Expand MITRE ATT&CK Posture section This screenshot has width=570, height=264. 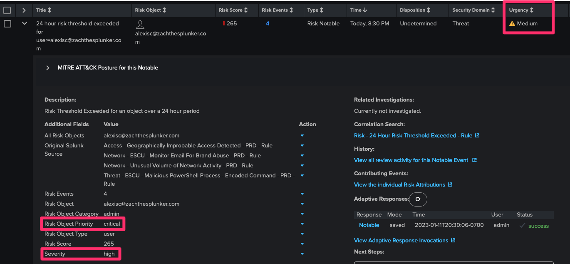click(48, 68)
